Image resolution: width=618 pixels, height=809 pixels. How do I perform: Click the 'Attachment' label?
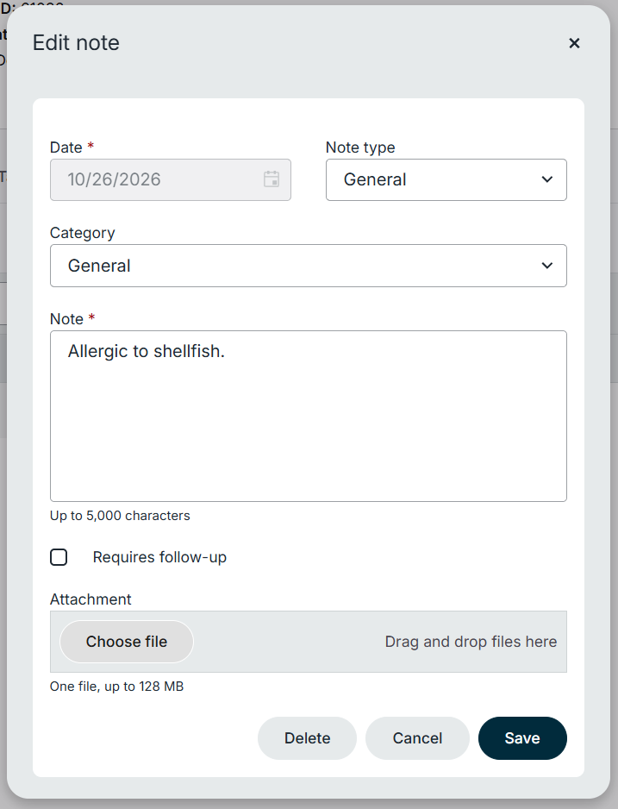tap(91, 599)
